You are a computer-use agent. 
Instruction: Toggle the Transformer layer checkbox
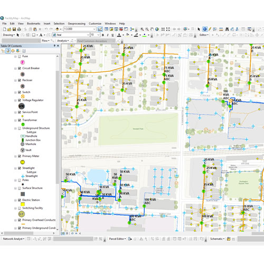point(20,120)
